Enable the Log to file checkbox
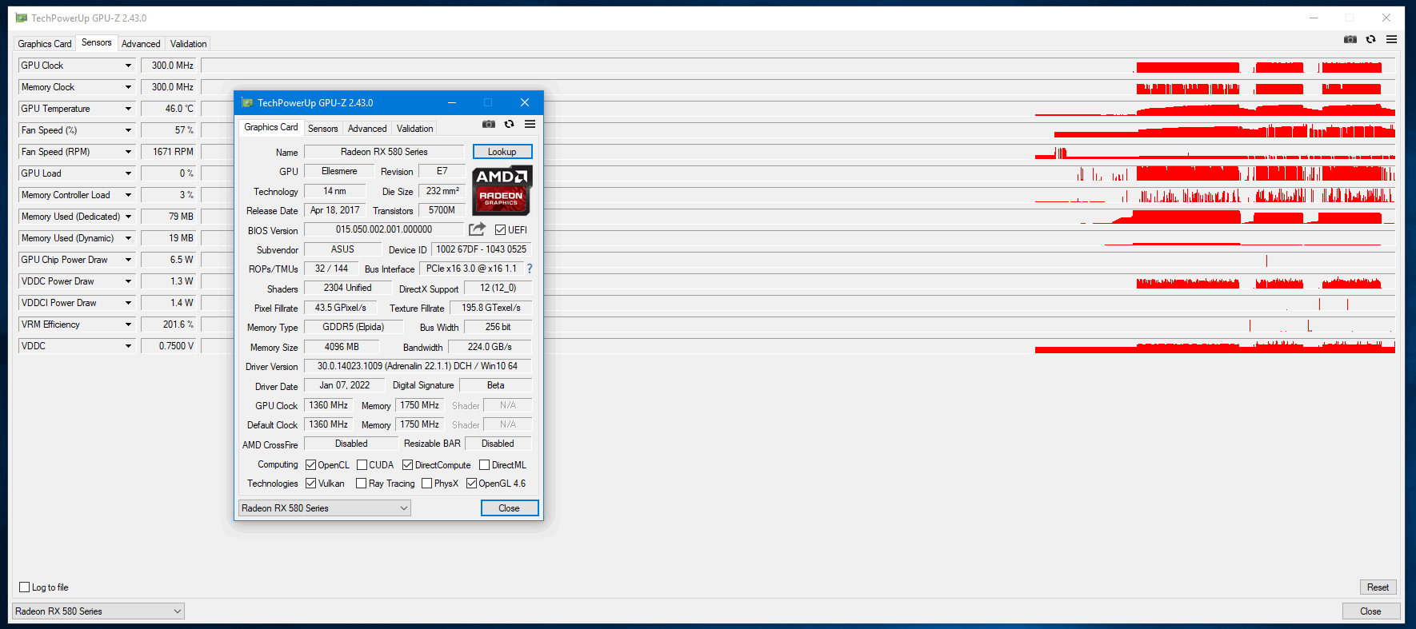This screenshot has height=629, width=1416. (24, 587)
